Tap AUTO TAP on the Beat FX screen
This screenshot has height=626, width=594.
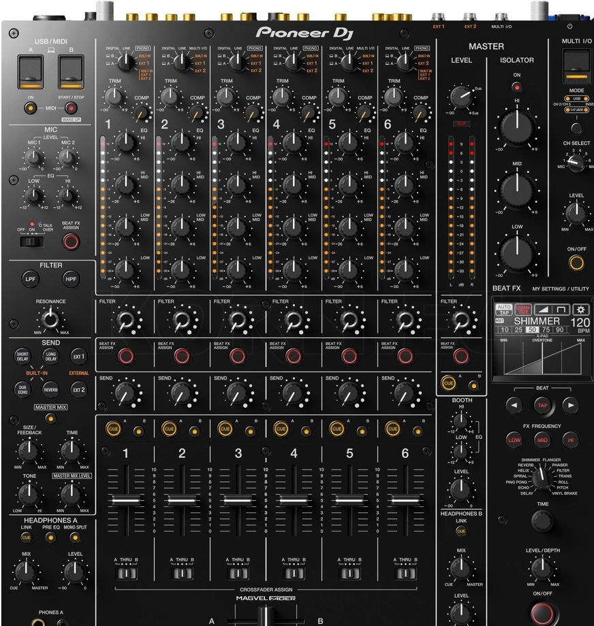pos(503,310)
